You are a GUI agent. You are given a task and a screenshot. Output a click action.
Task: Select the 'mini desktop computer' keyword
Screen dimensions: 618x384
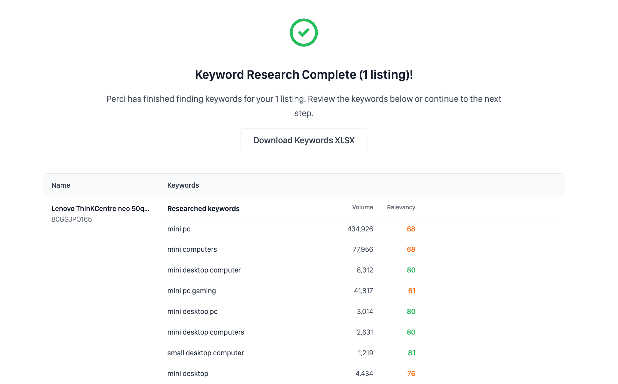coord(204,270)
